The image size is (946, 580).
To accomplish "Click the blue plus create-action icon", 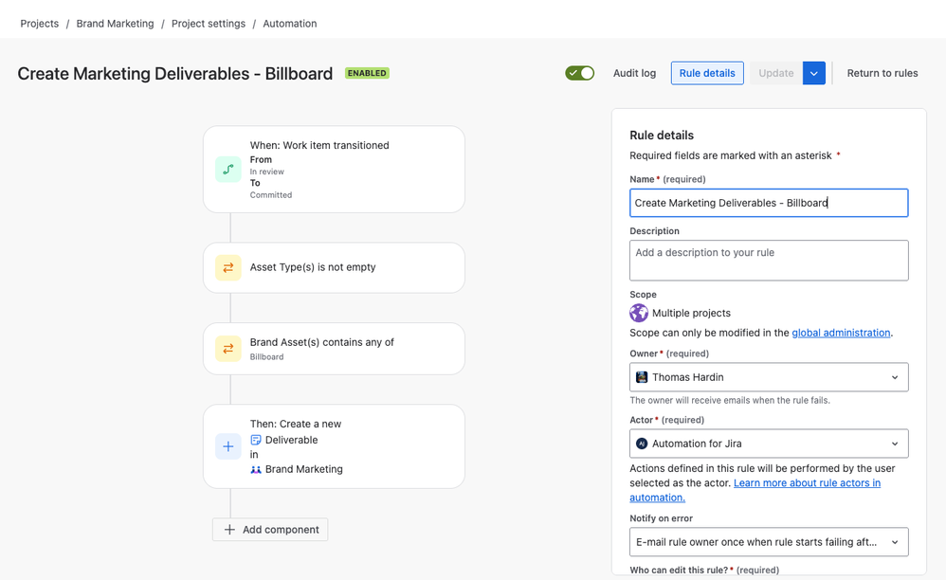I will [x=228, y=446].
